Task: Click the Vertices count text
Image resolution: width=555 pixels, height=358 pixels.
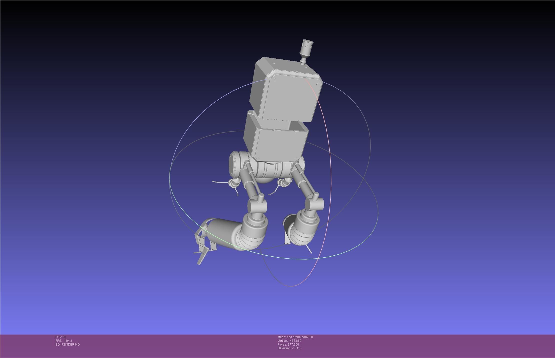Action: [289, 341]
